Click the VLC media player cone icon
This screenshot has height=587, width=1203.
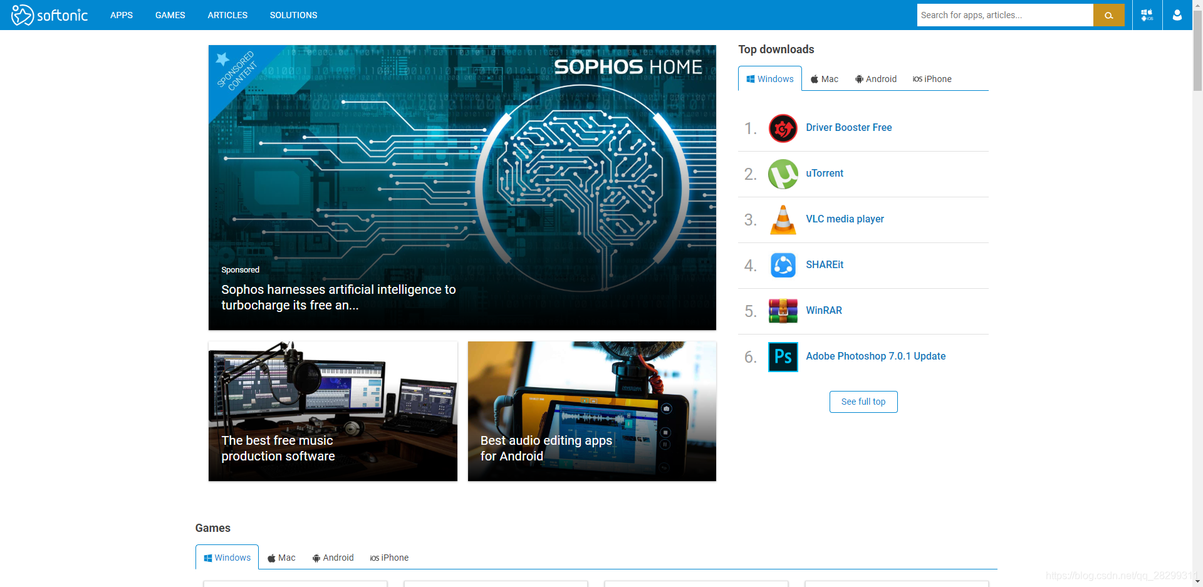click(x=783, y=220)
